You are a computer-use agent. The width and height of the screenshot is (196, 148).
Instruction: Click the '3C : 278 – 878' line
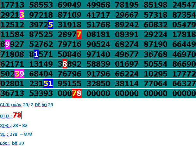(x=16, y=134)
